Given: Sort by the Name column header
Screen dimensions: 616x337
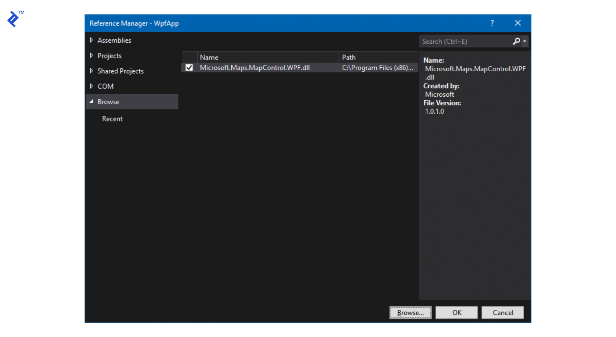Looking at the screenshot, I should tap(209, 57).
